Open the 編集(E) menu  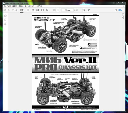(x=15, y=6)
